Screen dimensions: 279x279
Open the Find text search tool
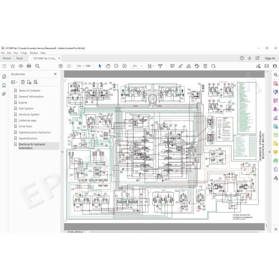[37, 66]
